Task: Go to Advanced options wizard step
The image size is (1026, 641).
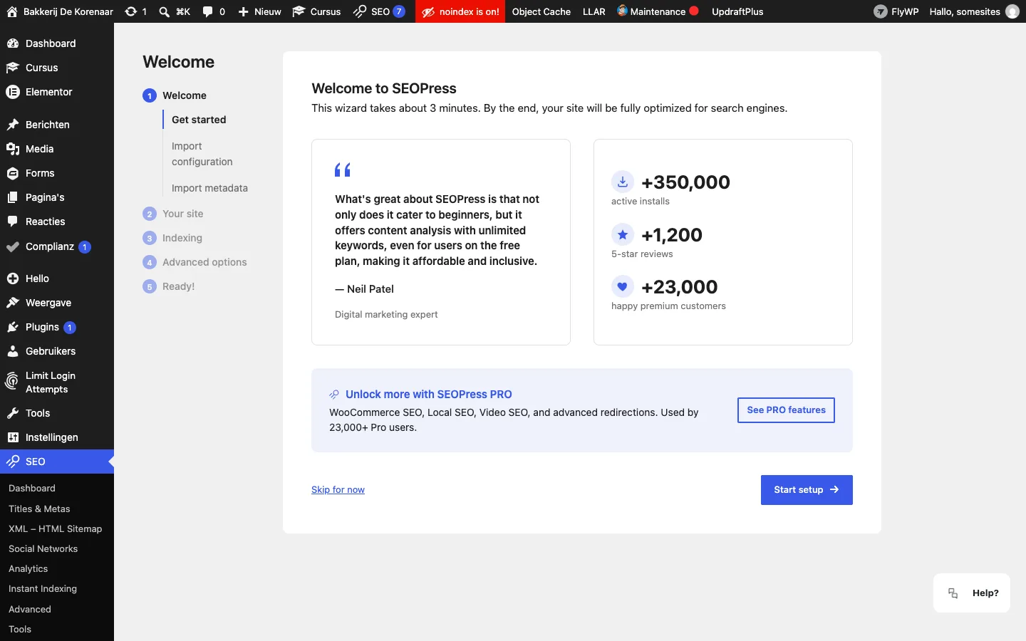Action: (204, 262)
